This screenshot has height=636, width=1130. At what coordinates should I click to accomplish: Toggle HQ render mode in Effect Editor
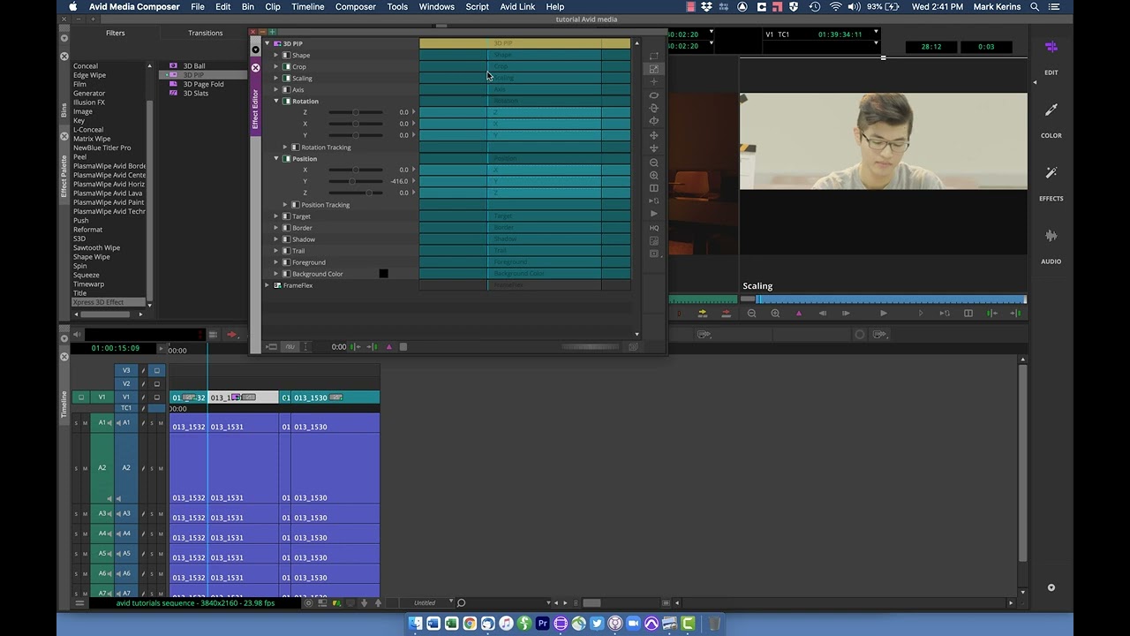(x=654, y=228)
